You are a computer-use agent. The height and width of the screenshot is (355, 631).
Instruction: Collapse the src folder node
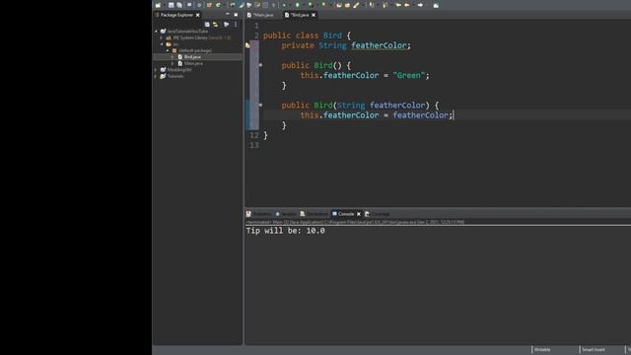[162, 43]
